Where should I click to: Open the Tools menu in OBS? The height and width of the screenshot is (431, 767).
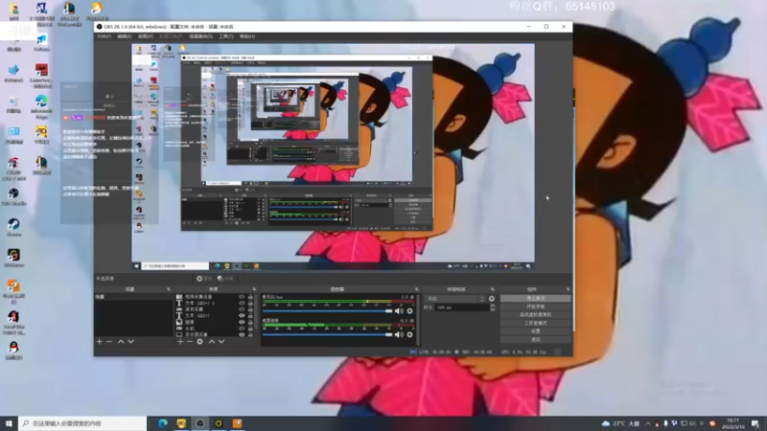(x=225, y=36)
